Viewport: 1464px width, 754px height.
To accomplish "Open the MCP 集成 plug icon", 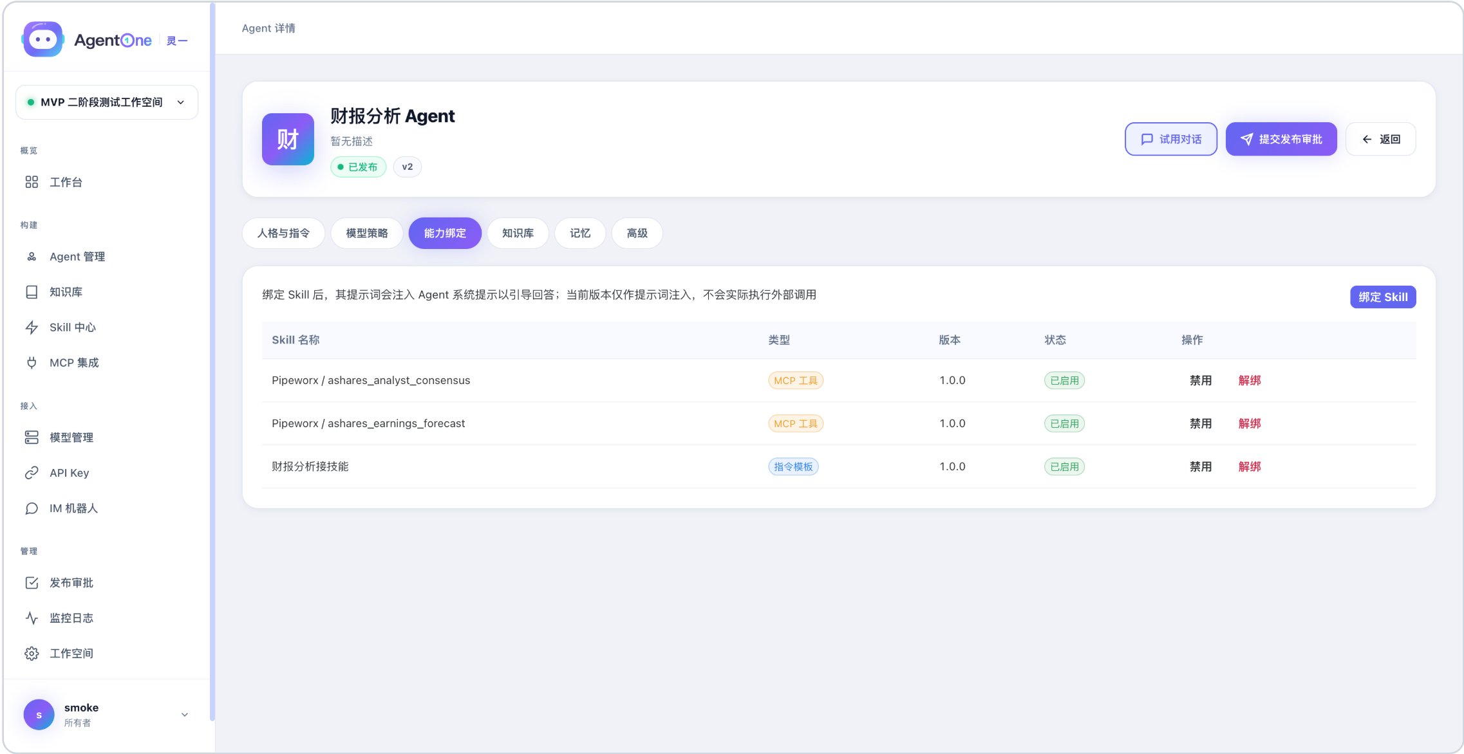I will (32, 363).
